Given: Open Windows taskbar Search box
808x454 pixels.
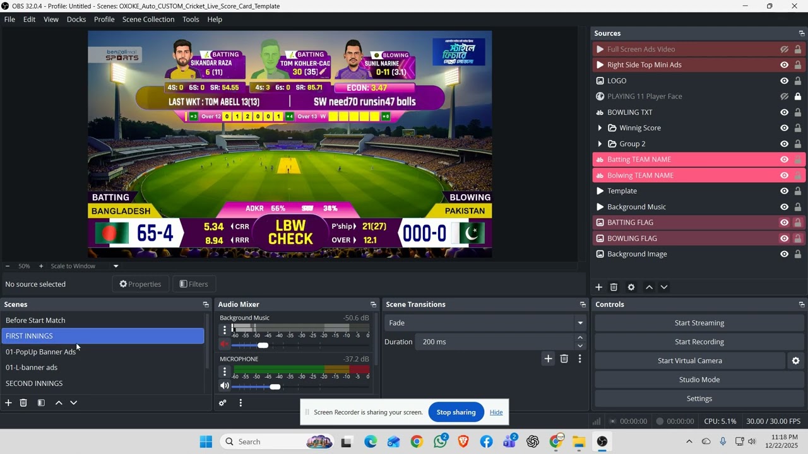Looking at the screenshot, I should pos(277,441).
